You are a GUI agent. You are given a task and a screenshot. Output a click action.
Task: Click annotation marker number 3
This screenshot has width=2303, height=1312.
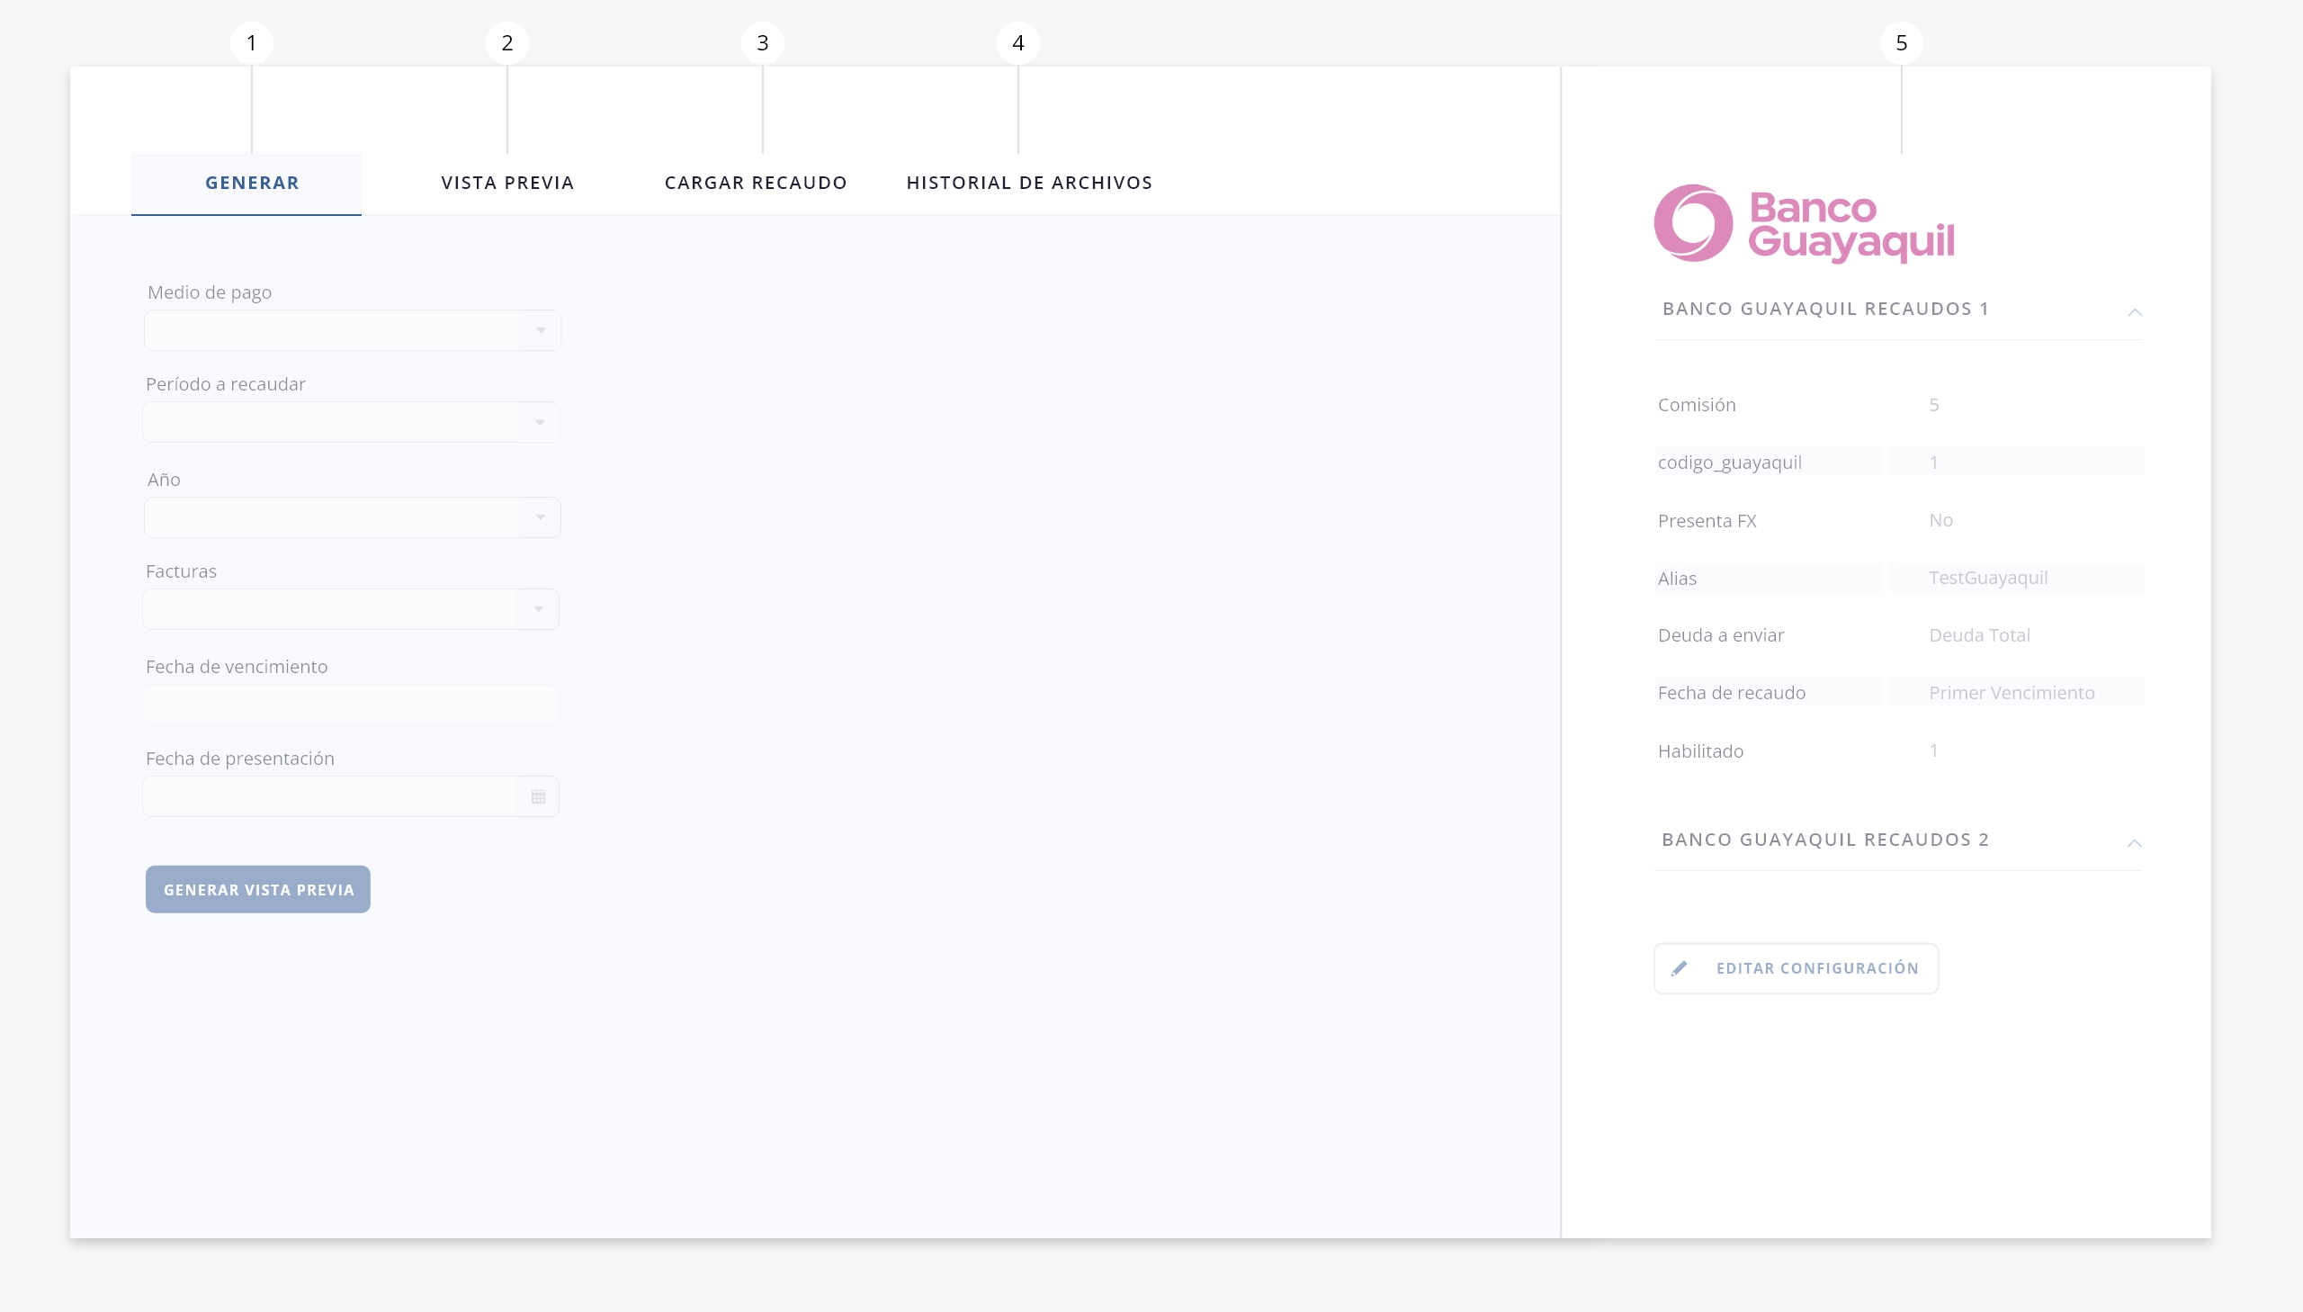click(762, 43)
